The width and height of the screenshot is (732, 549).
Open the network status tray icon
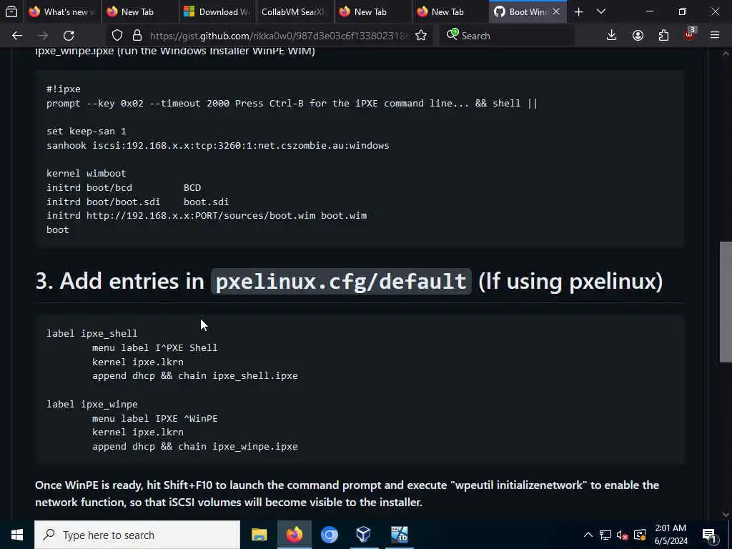[x=605, y=535]
